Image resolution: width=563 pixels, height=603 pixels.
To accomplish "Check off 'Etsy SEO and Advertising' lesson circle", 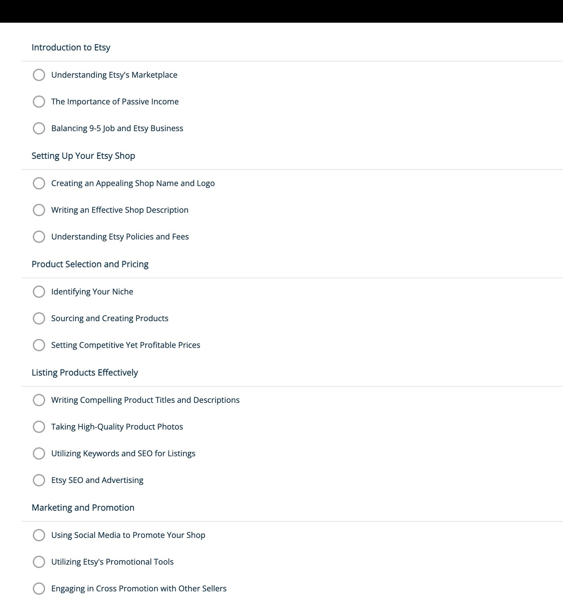I will (39, 480).
